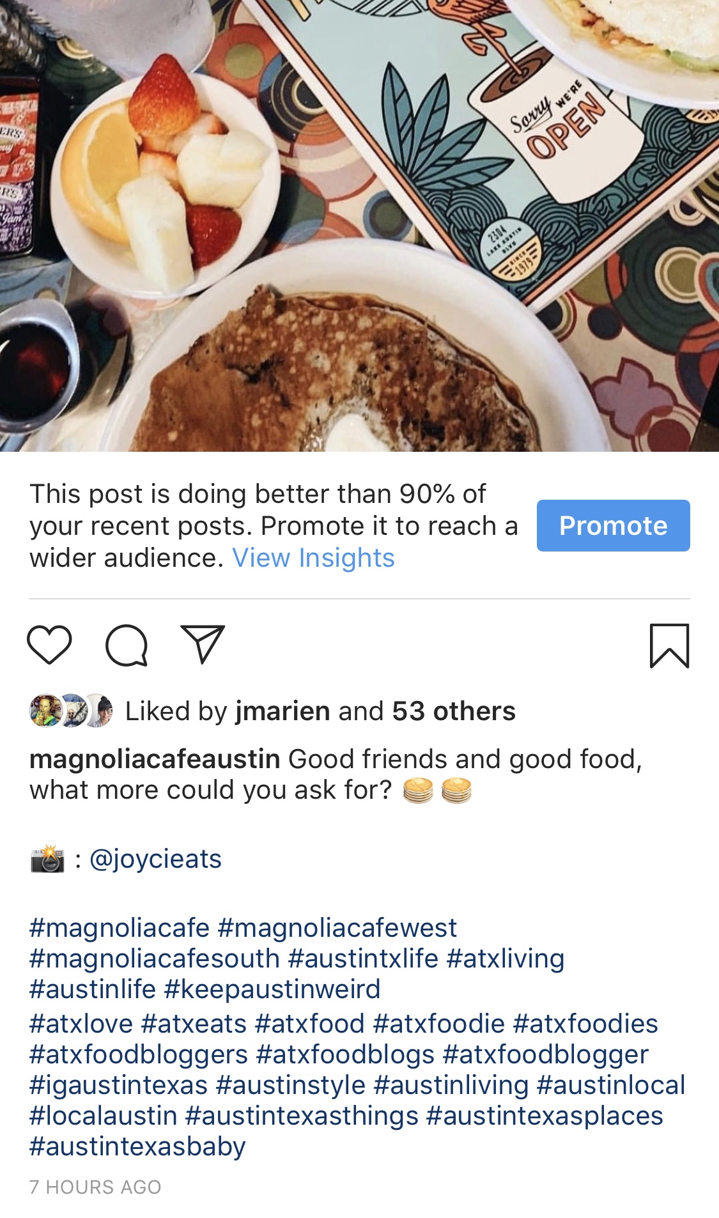Share post with paper plane icon
Image resolution: width=719 pixels, height=1218 pixels.
(x=203, y=644)
